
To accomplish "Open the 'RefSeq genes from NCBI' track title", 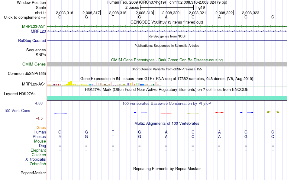I will click(167, 36).
